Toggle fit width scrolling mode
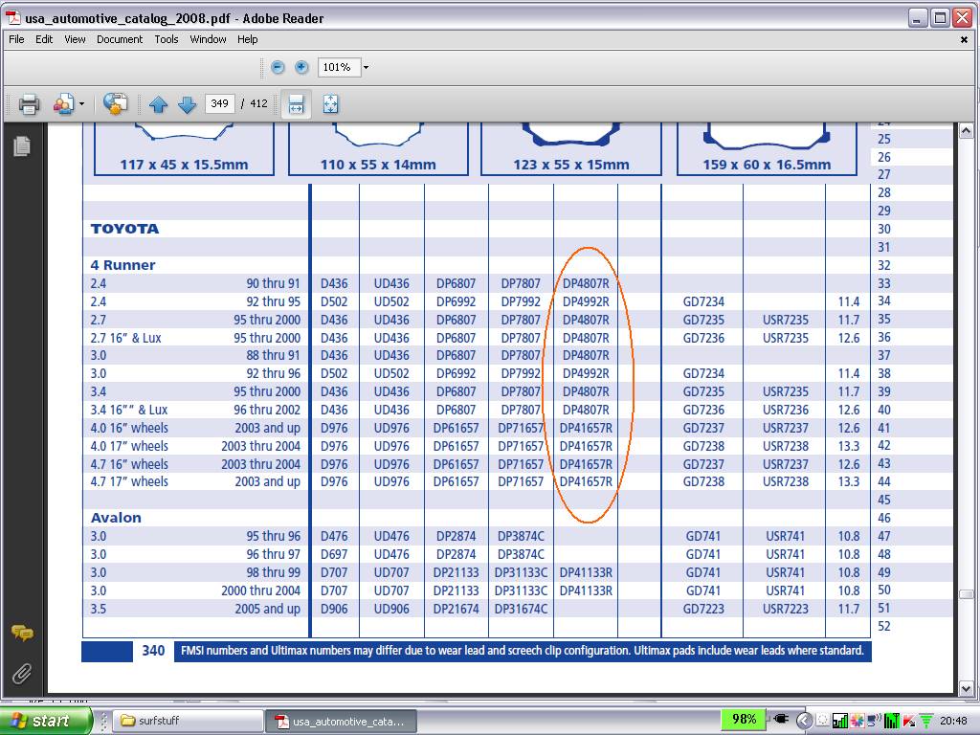Screen dimensions: 980x735 [x=297, y=104]
